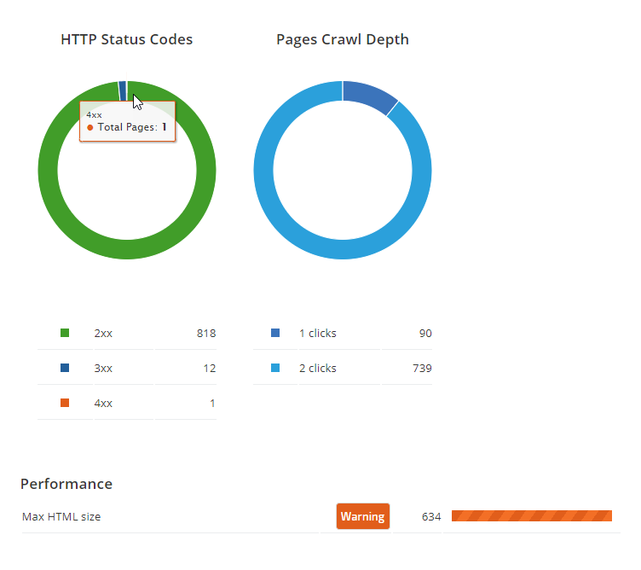The height and width of the screenshot is (570, 641).
Task: Click the 90 pages value for 1 clicks
Action: click(x=425, y=333)
